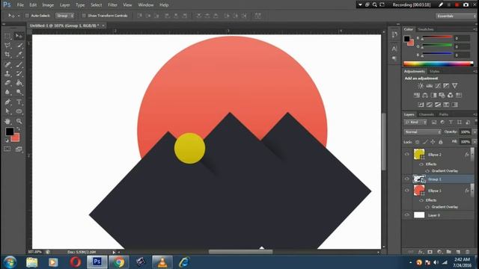Image resolution: width=479 pixels, height=269 pixels.
Task: Select the Type tool
Action: [x=19, y=102]
